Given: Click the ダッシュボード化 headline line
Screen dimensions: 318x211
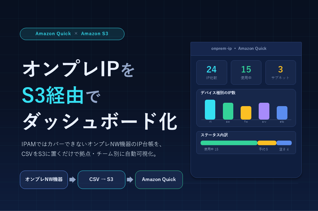Looking at the screenshot, I should 100,121.
